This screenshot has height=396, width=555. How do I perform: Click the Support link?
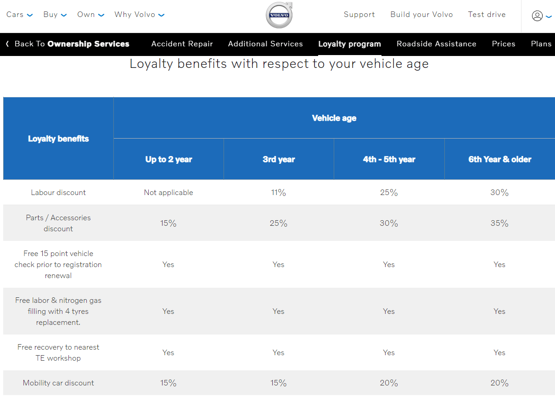point(359,15)
